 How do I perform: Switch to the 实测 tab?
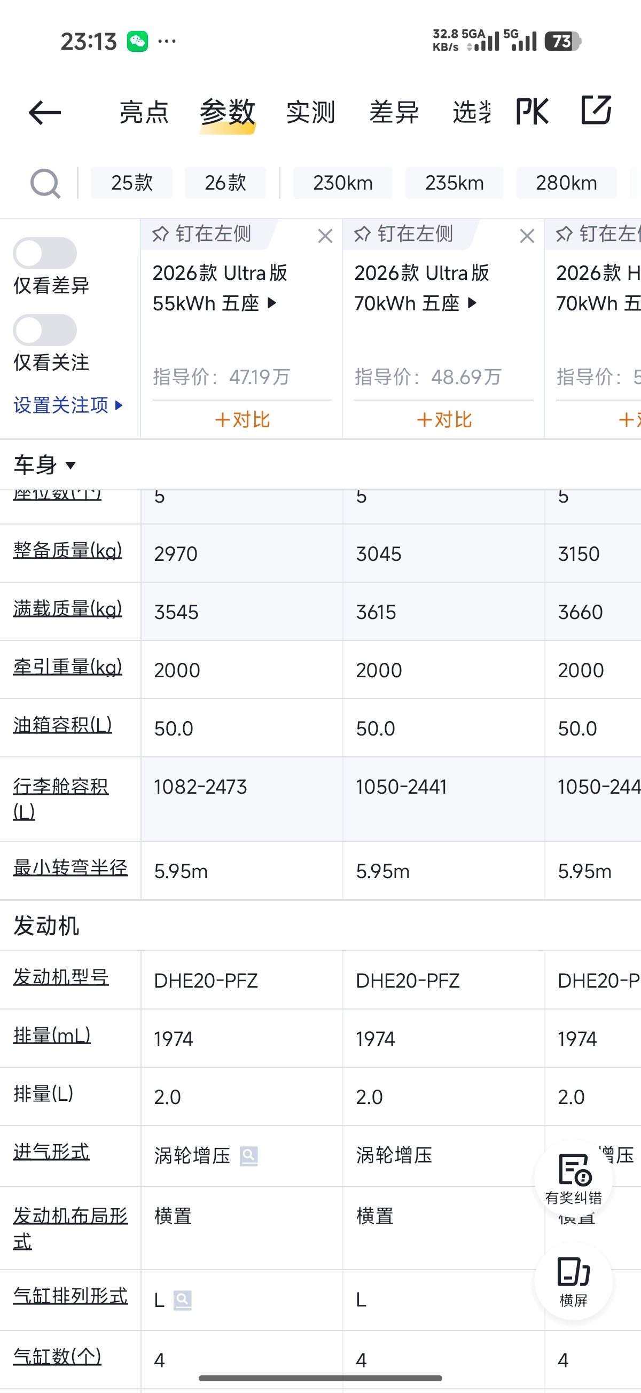click(x=310, y=112)
